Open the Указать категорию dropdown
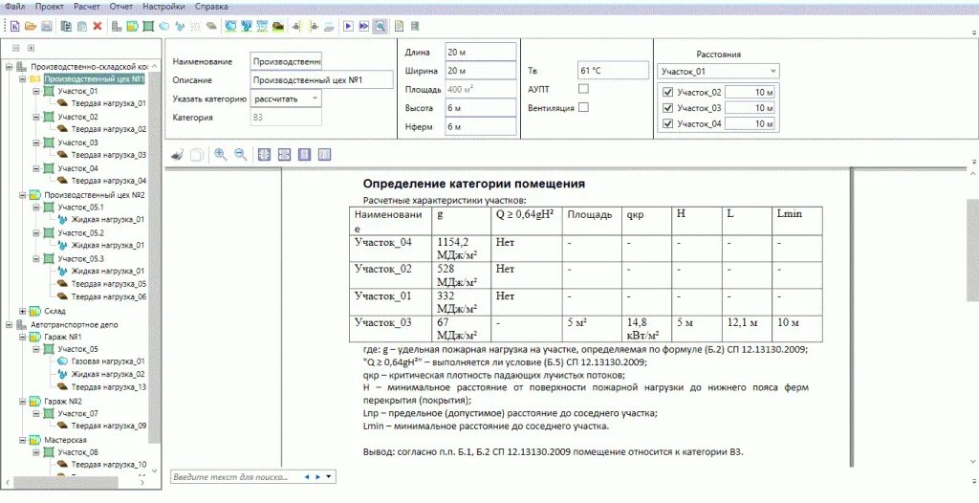Image resolution: width=979 pixels, height=503 pixels. tap(314, 98)
